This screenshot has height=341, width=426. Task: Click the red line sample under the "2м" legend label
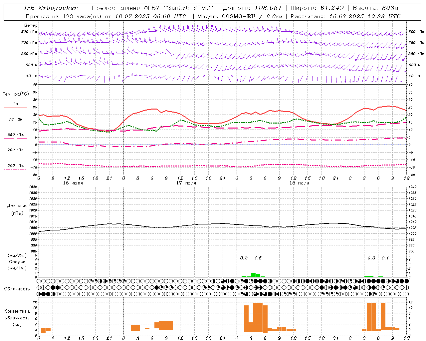point(15,108)
